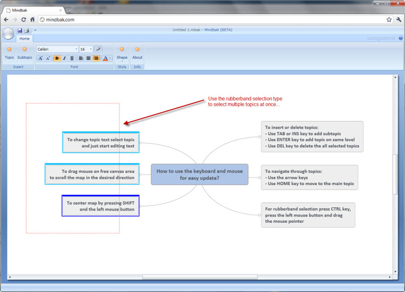The height and width of the screenshot is (292, 405).
Task: Toggle Italic formatting
Action: pos(64,58)
